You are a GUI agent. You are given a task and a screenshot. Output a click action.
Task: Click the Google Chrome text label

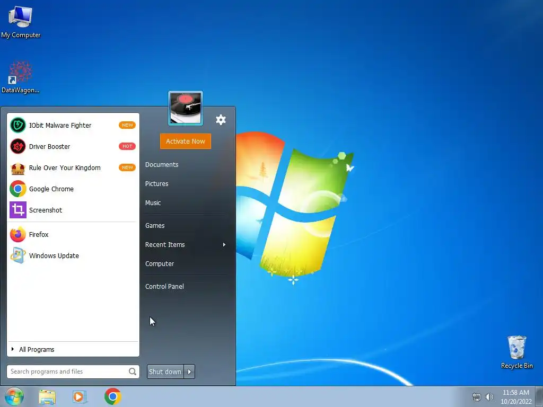pos(51,189)
